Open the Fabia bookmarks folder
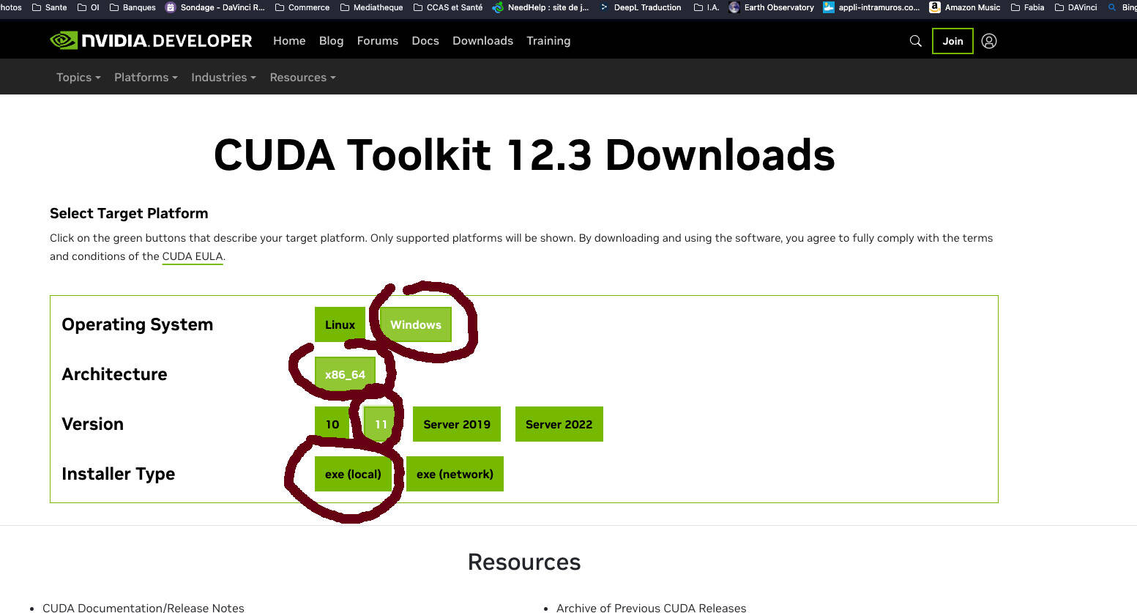The height and width of the screenshot is (613, 1137). [x=1027, y=7]
